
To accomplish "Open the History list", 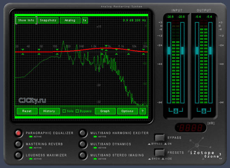I will 49,111.
